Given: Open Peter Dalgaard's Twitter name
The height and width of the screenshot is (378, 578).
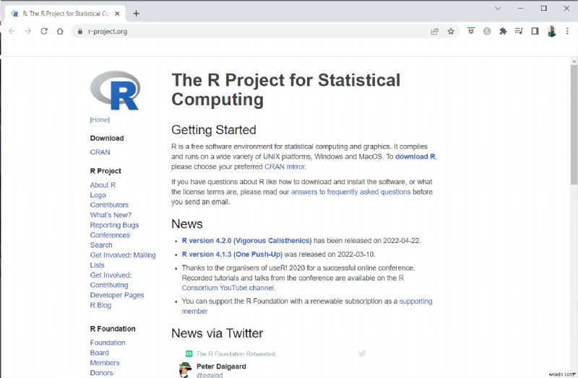Looking at the screenshot, I should pos(221,366).
